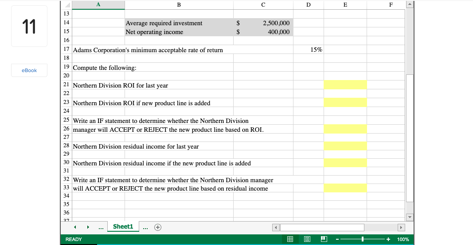Go to previous sheet with left arrow
The image size is (473, 245).
(75, 227)
